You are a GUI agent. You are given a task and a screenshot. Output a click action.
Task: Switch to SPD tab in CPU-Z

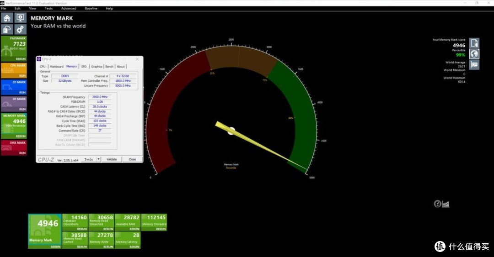(84, 67)
